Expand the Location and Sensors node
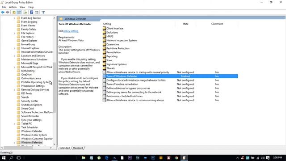 click(x=14, y=56)
